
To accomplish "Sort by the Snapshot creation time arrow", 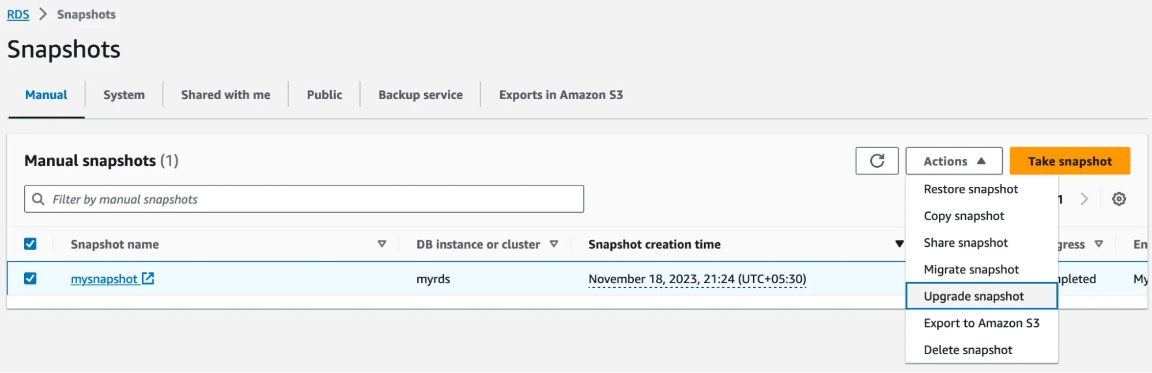I will coord(898,244).
